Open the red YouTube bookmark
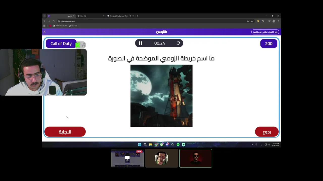Screen dimensions: 323x181 [x=50, y=26]
